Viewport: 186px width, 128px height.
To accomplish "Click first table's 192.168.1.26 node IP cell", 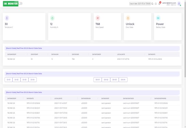I will pos(11,59).
